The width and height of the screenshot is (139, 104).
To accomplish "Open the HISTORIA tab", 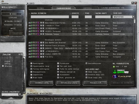I will tap(87, 8).
